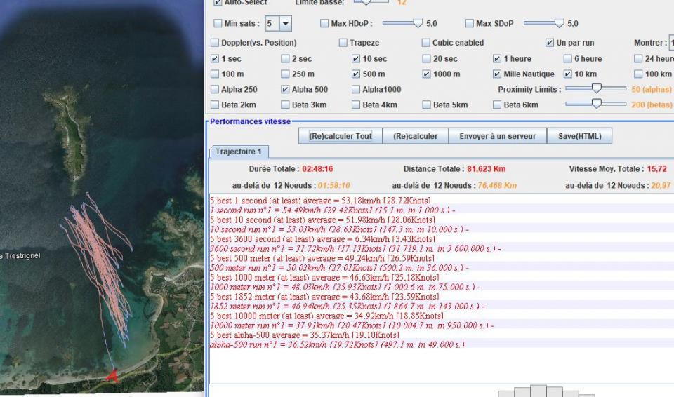Uncheck the Mille Nautique checkbox

[x=497, y=74]
